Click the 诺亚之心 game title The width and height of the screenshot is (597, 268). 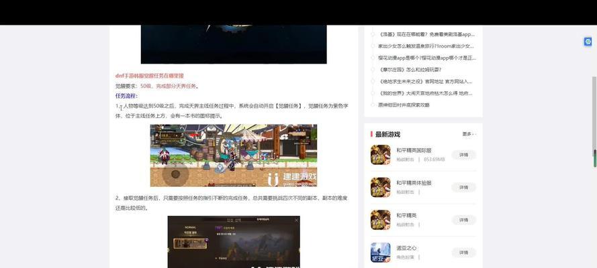click(x=406, y=249)
